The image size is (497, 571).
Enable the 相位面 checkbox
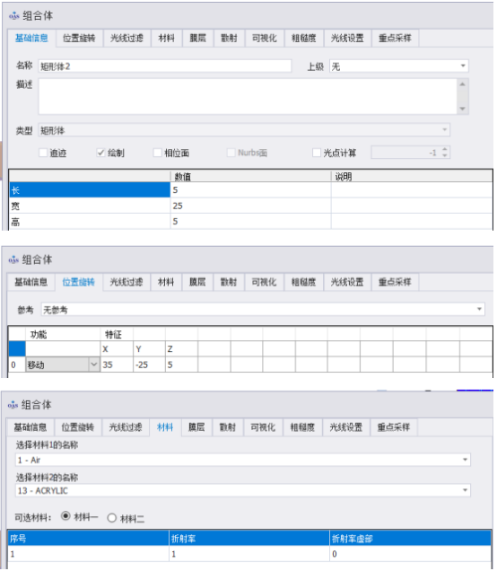(x=158, y=153)
